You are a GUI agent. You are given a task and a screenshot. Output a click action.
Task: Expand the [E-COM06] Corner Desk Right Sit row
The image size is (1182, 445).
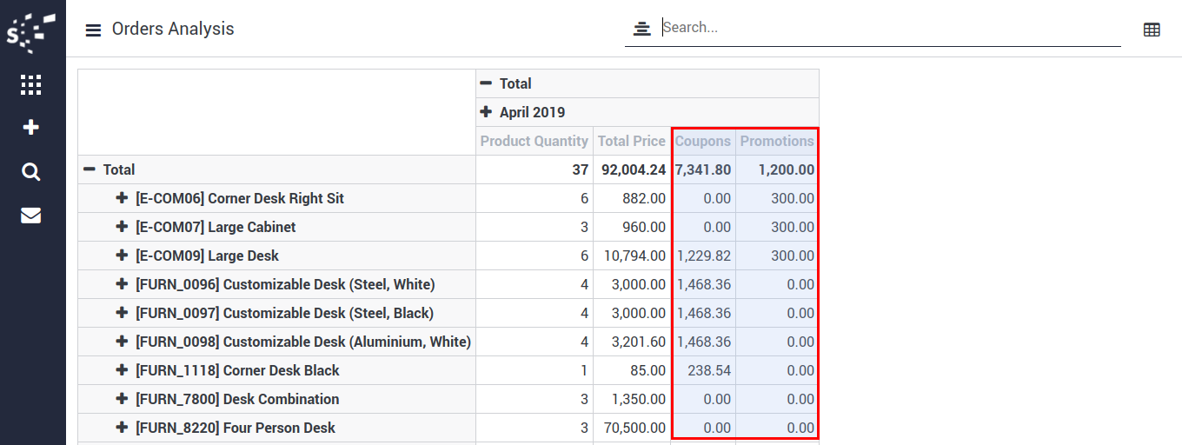coord(123,198)
